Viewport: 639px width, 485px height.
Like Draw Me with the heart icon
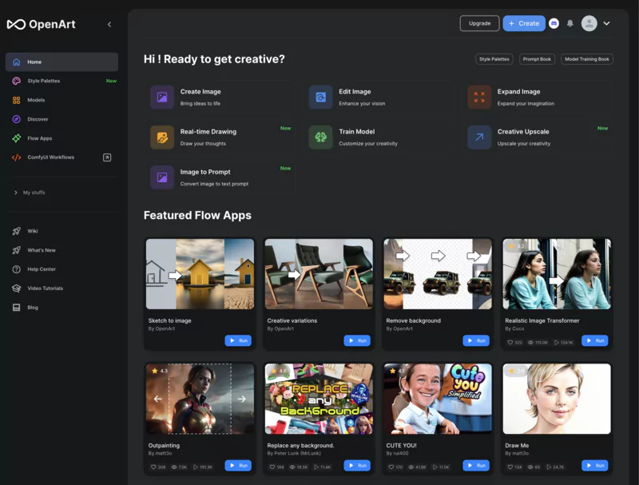[x=510, y=467]
